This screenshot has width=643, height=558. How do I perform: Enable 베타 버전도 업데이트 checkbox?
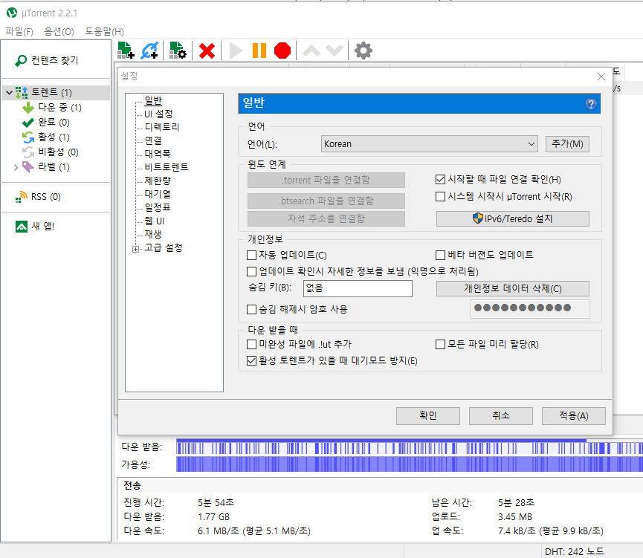[440, 255]
